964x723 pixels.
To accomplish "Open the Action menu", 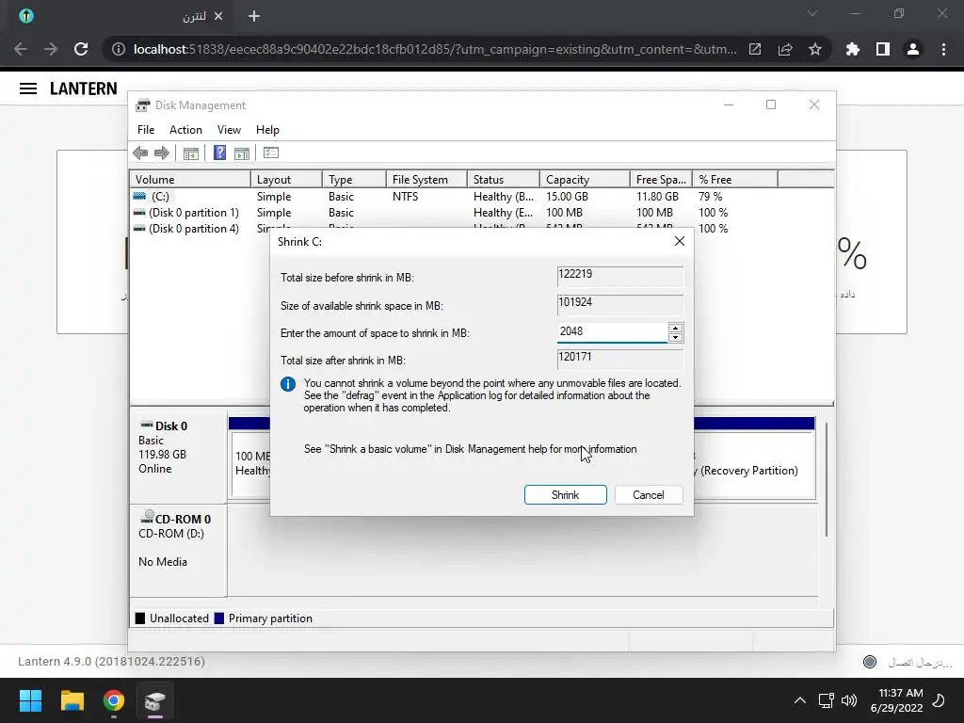I will 185,130.
